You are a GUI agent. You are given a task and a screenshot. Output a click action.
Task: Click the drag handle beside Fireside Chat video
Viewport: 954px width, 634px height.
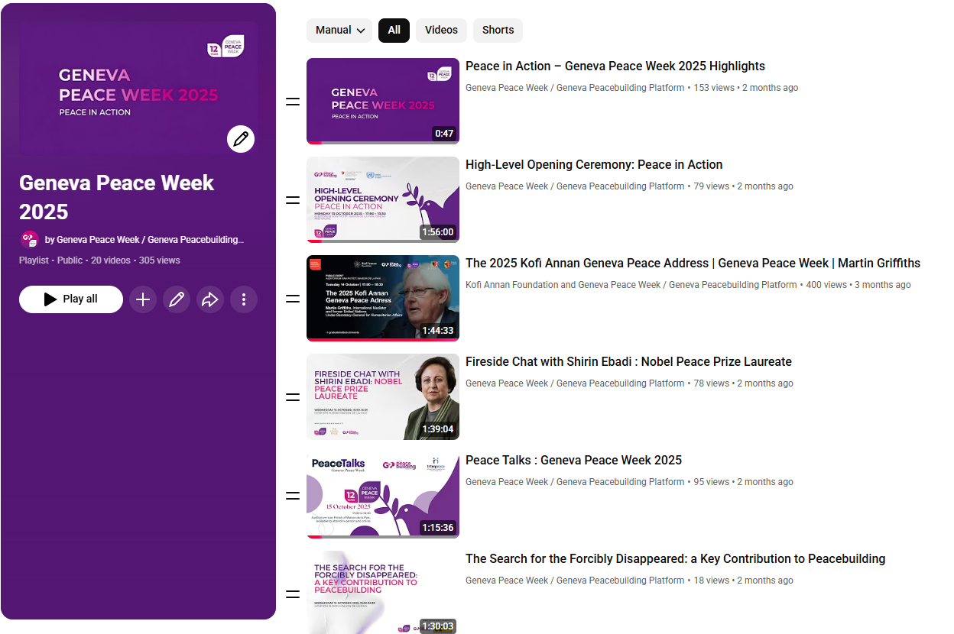292,397
